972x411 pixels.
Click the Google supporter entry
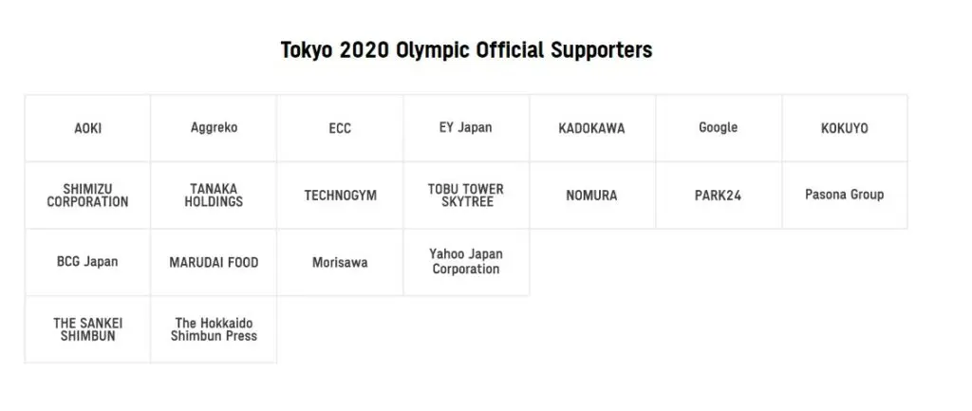718,128
